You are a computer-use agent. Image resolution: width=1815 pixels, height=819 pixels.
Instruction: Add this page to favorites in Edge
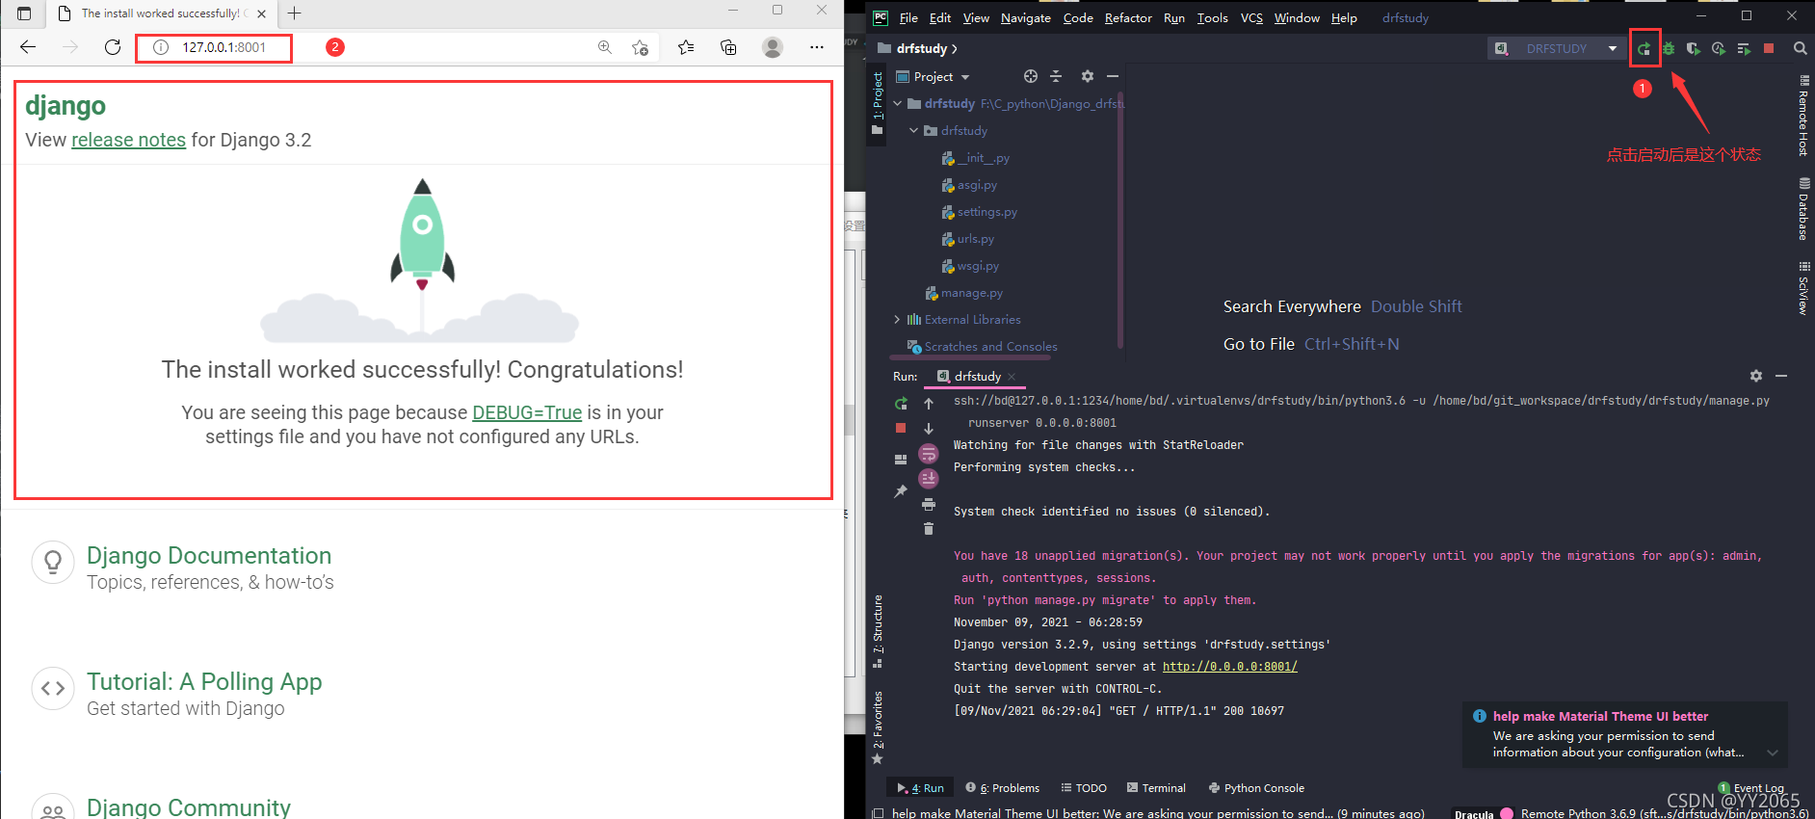click(x=640, y=47)
